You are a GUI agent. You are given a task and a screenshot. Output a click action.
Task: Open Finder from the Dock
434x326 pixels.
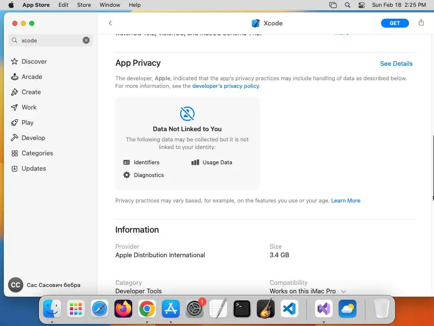coord(52,309)
